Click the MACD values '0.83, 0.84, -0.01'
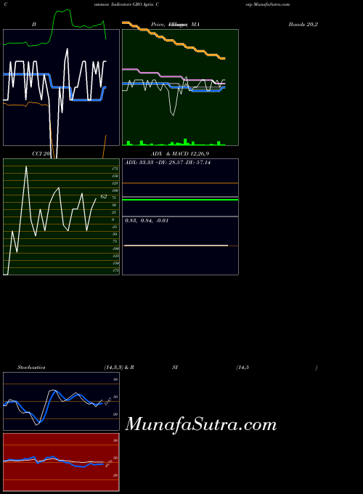Screen dimensions: 363x494 tap(147, 221)
